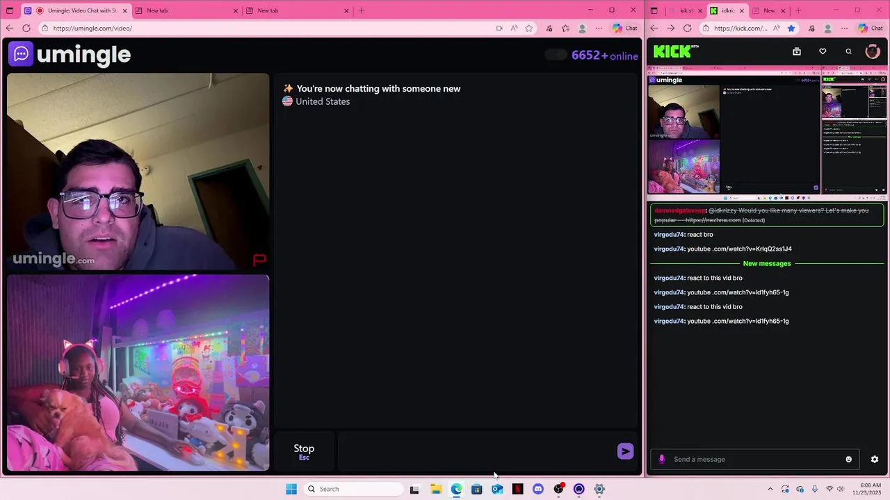The width and height of the screenshot is (890, 500).
Task: Open Kick following heart icon
Action: [x=823, y=51]
